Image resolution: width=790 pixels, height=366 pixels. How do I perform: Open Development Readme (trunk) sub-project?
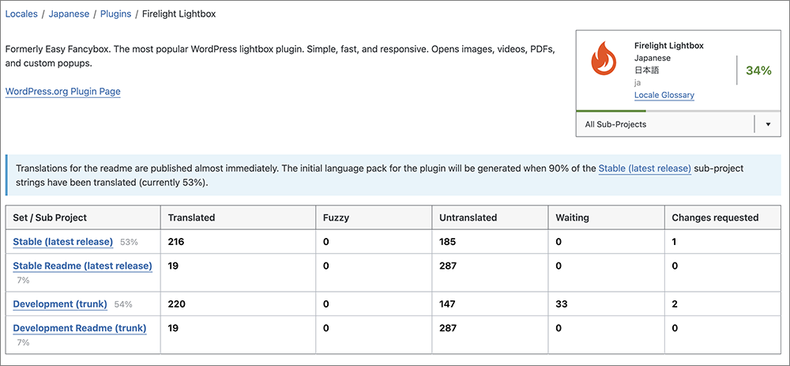79,328
